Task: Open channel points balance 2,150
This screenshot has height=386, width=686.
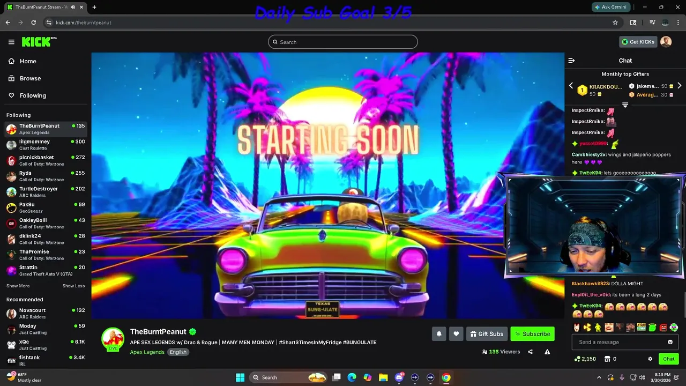Action: [585, 359]
